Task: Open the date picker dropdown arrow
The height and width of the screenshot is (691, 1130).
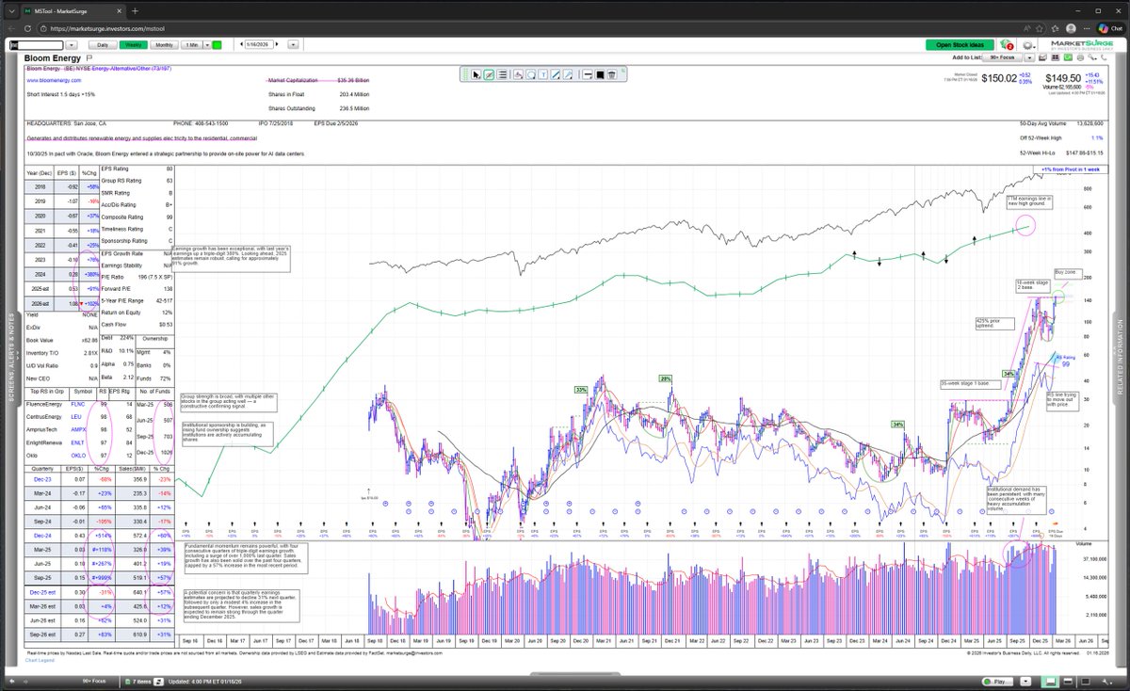Action: pos(294,44)
